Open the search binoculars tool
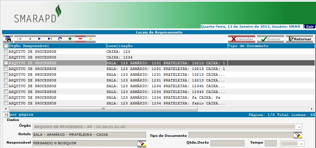This screenshot has height=148, width=316. 8,39
